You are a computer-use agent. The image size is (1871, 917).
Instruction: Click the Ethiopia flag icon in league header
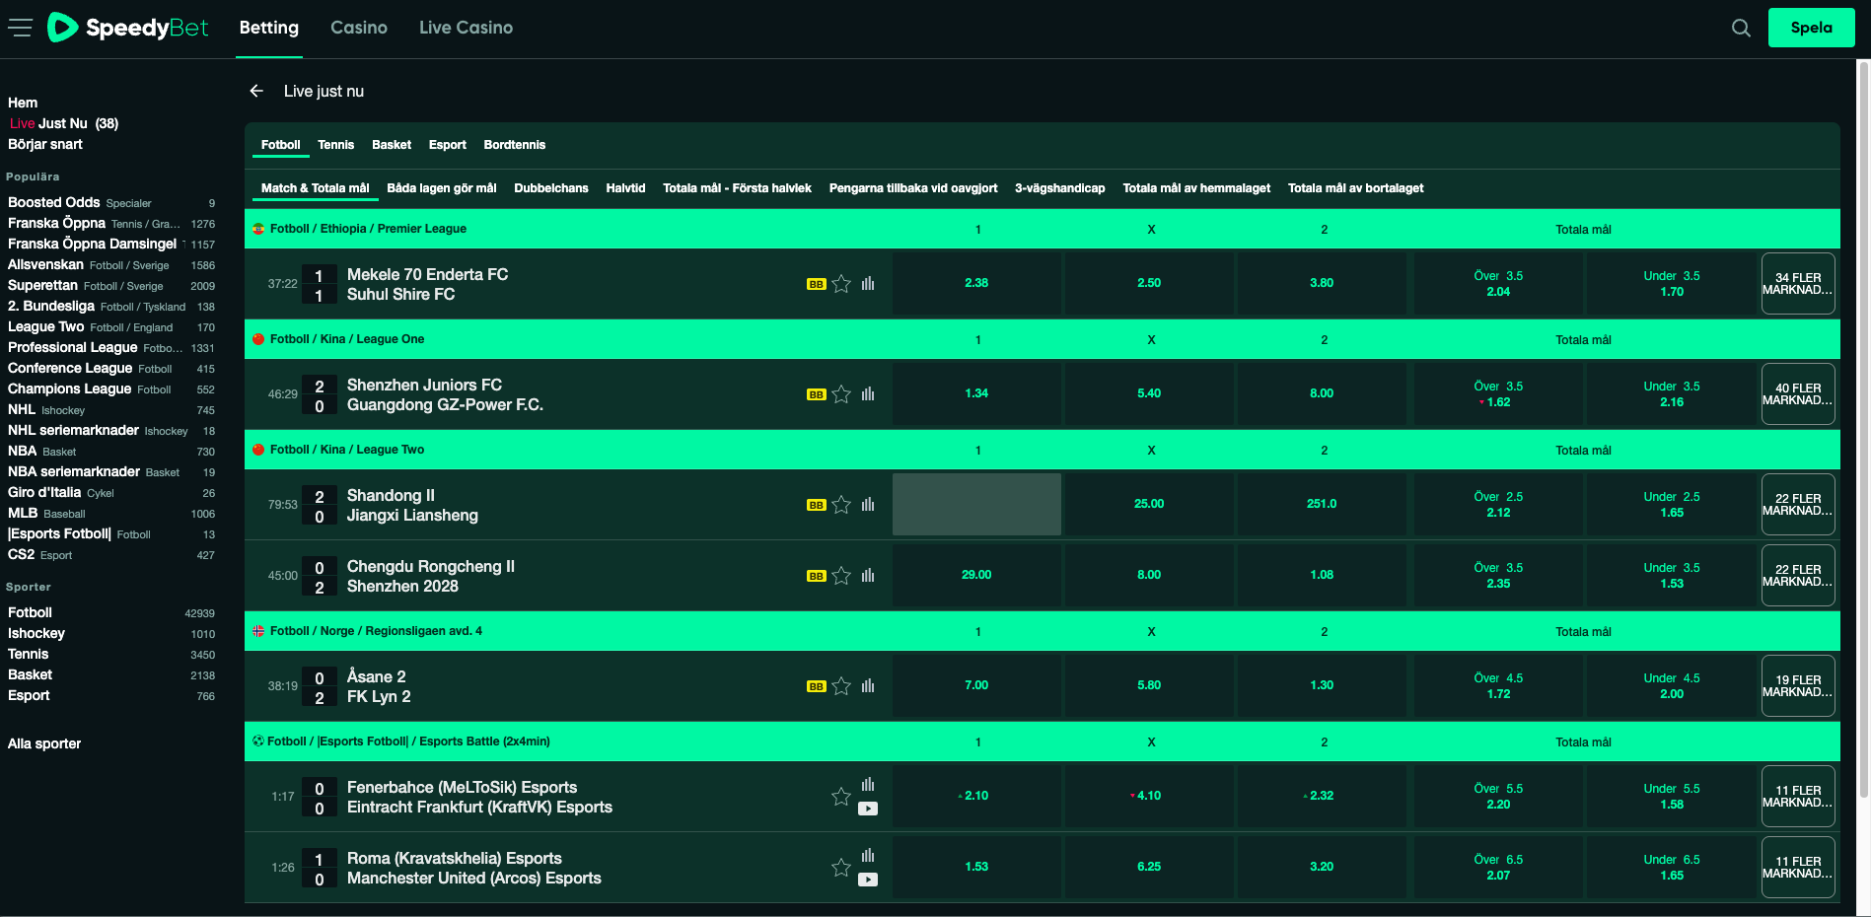point(258,229)
